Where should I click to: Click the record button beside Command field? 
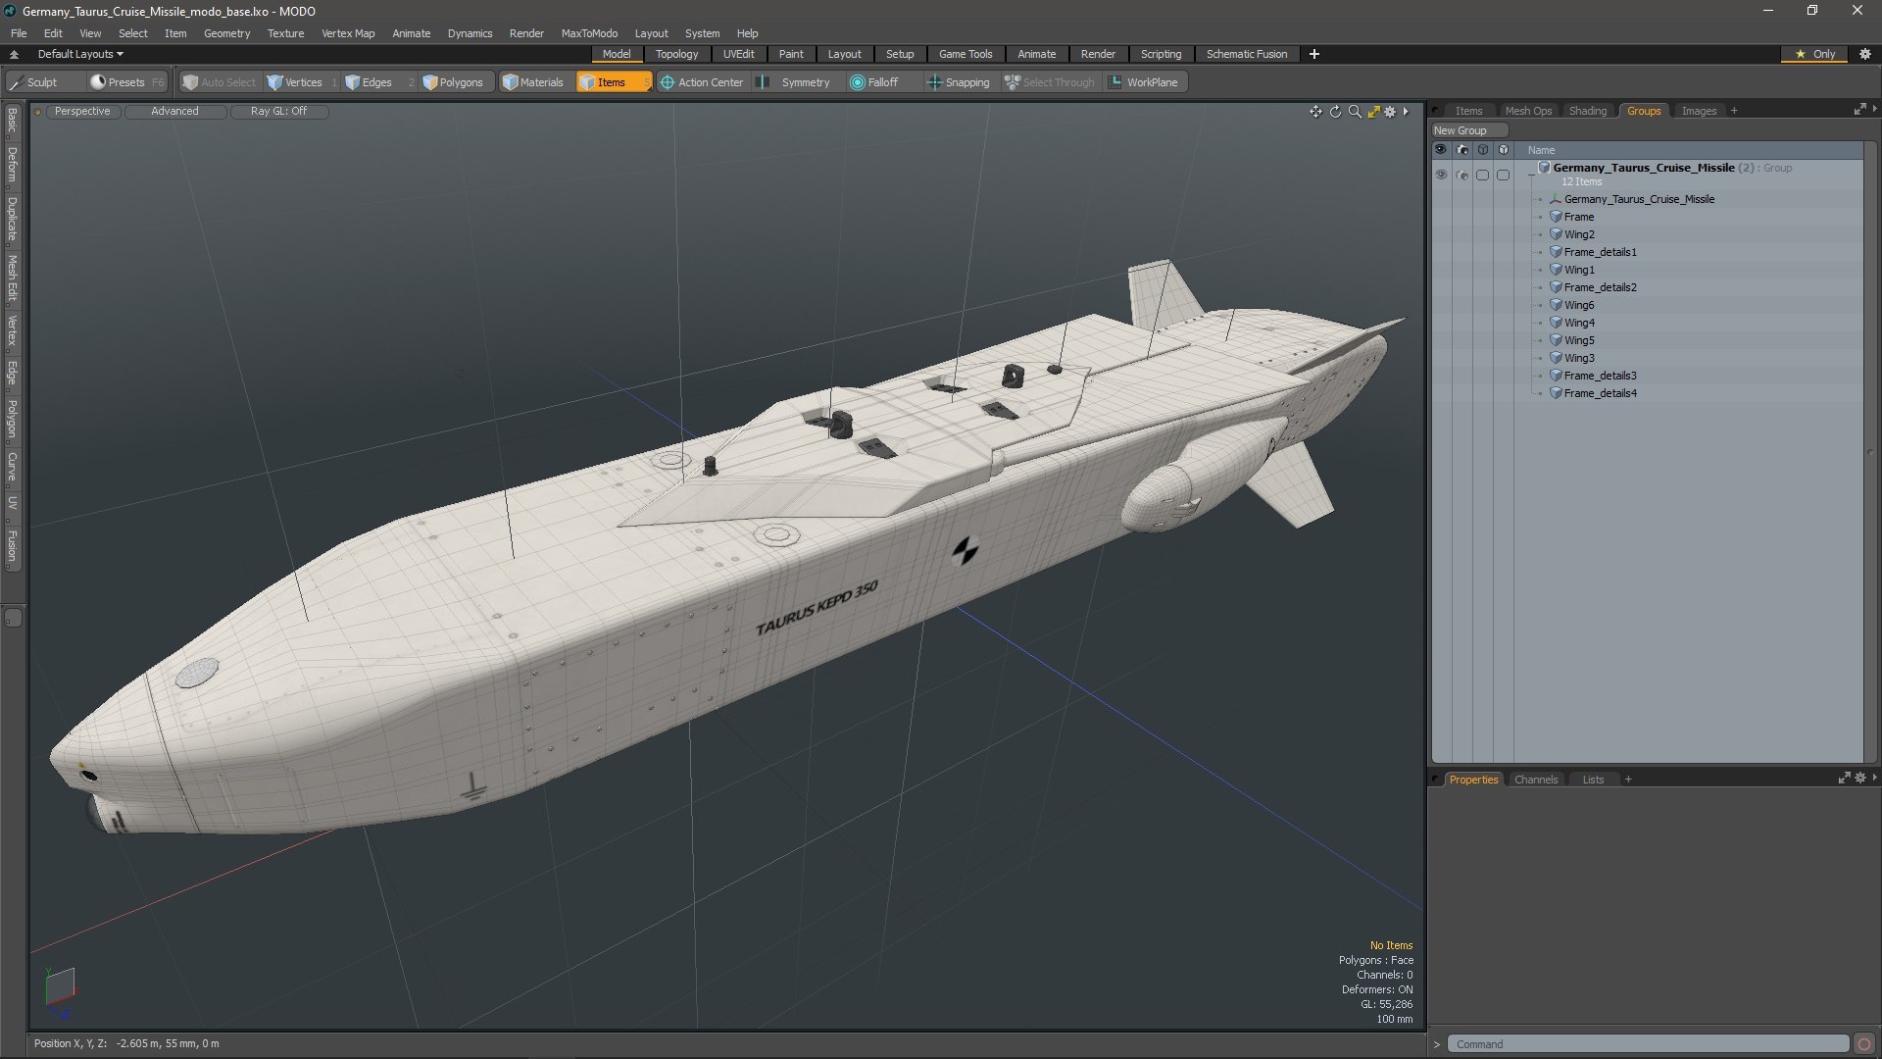(1864, 1044)
